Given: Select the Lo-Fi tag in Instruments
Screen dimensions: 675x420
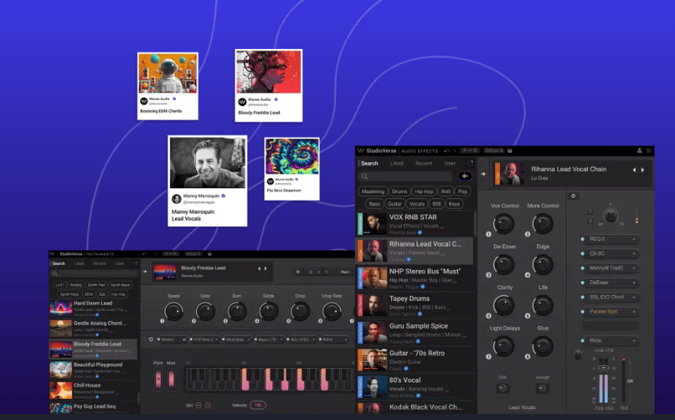Looking at the screenshot, I should (x=59, y=285).
